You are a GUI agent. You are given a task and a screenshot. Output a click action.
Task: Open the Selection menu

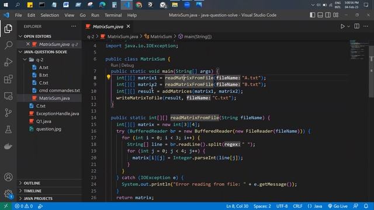pos(50,15)
